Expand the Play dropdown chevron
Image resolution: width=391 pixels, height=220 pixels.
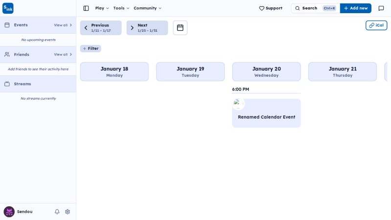point(108,8)
